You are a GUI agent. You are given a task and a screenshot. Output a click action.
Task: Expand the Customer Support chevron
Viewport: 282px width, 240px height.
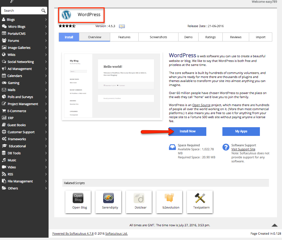[46, 132]
